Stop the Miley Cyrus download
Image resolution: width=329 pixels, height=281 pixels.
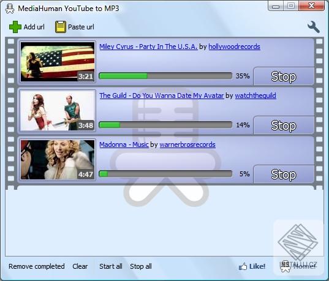[x=284, y=77]
